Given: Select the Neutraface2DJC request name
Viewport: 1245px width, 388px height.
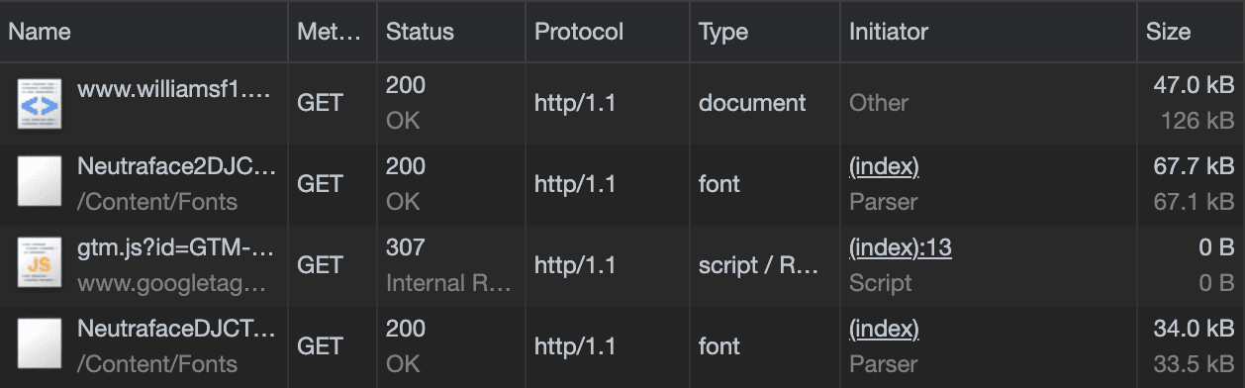Looking at the screenshot, I should tap(176, 167).
